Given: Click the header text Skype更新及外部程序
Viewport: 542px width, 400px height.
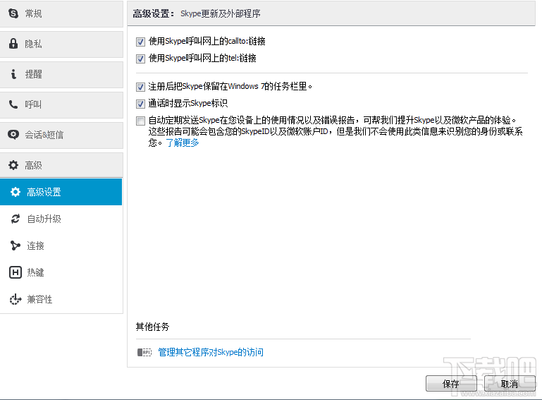Looking at the screenshot, I should [220, 13].
